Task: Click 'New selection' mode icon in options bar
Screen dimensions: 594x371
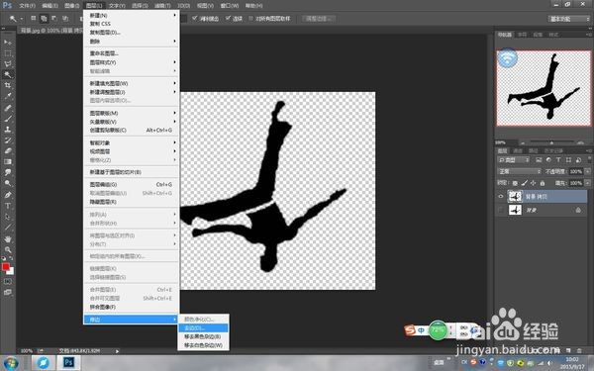Action: (x=34, y=18)
